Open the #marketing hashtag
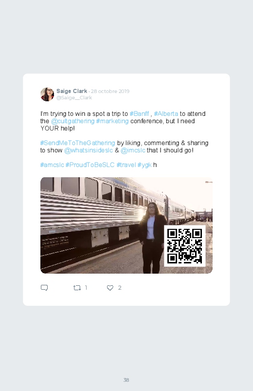The image size is (253, 391). click(112, 121)
